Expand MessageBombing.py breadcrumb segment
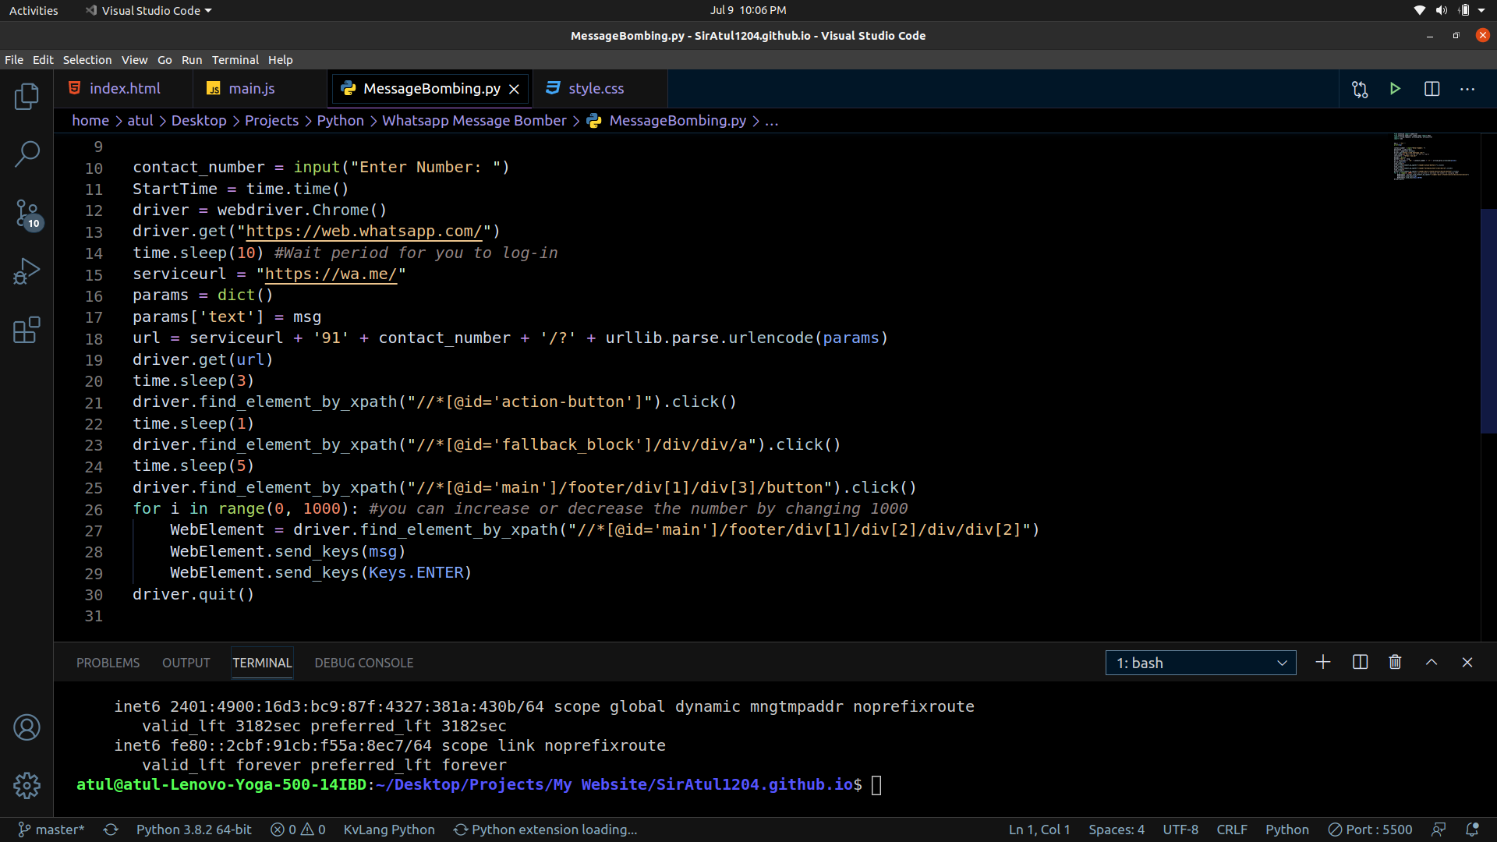This screenshot has height=842, width=1497. tap(667, 121)
